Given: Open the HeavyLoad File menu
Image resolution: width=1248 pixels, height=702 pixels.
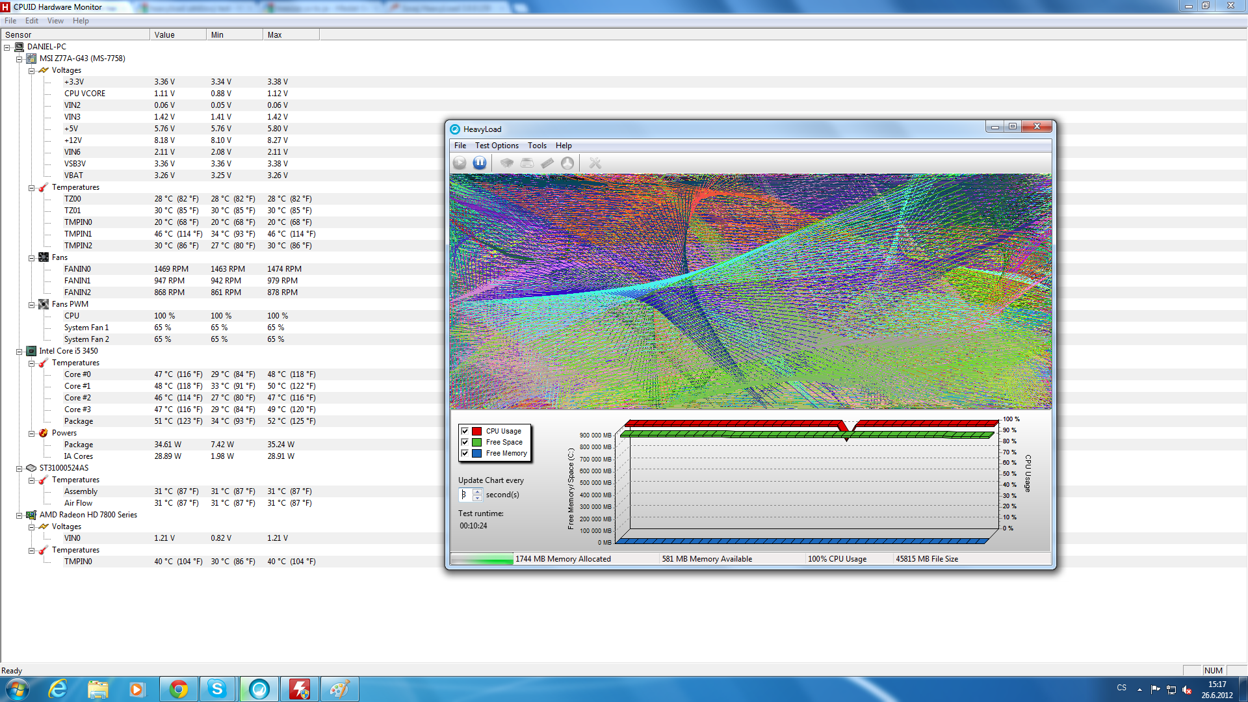Looking at the screenshot, I should (x=460, y=146).
